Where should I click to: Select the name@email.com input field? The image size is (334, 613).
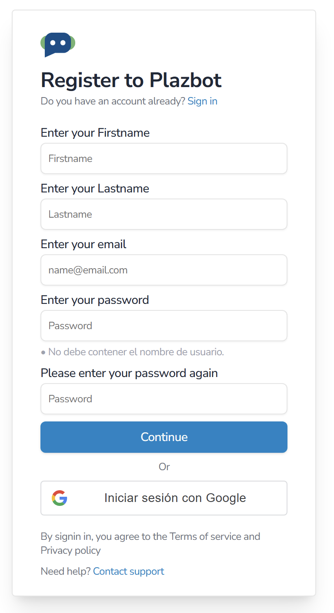164,270
